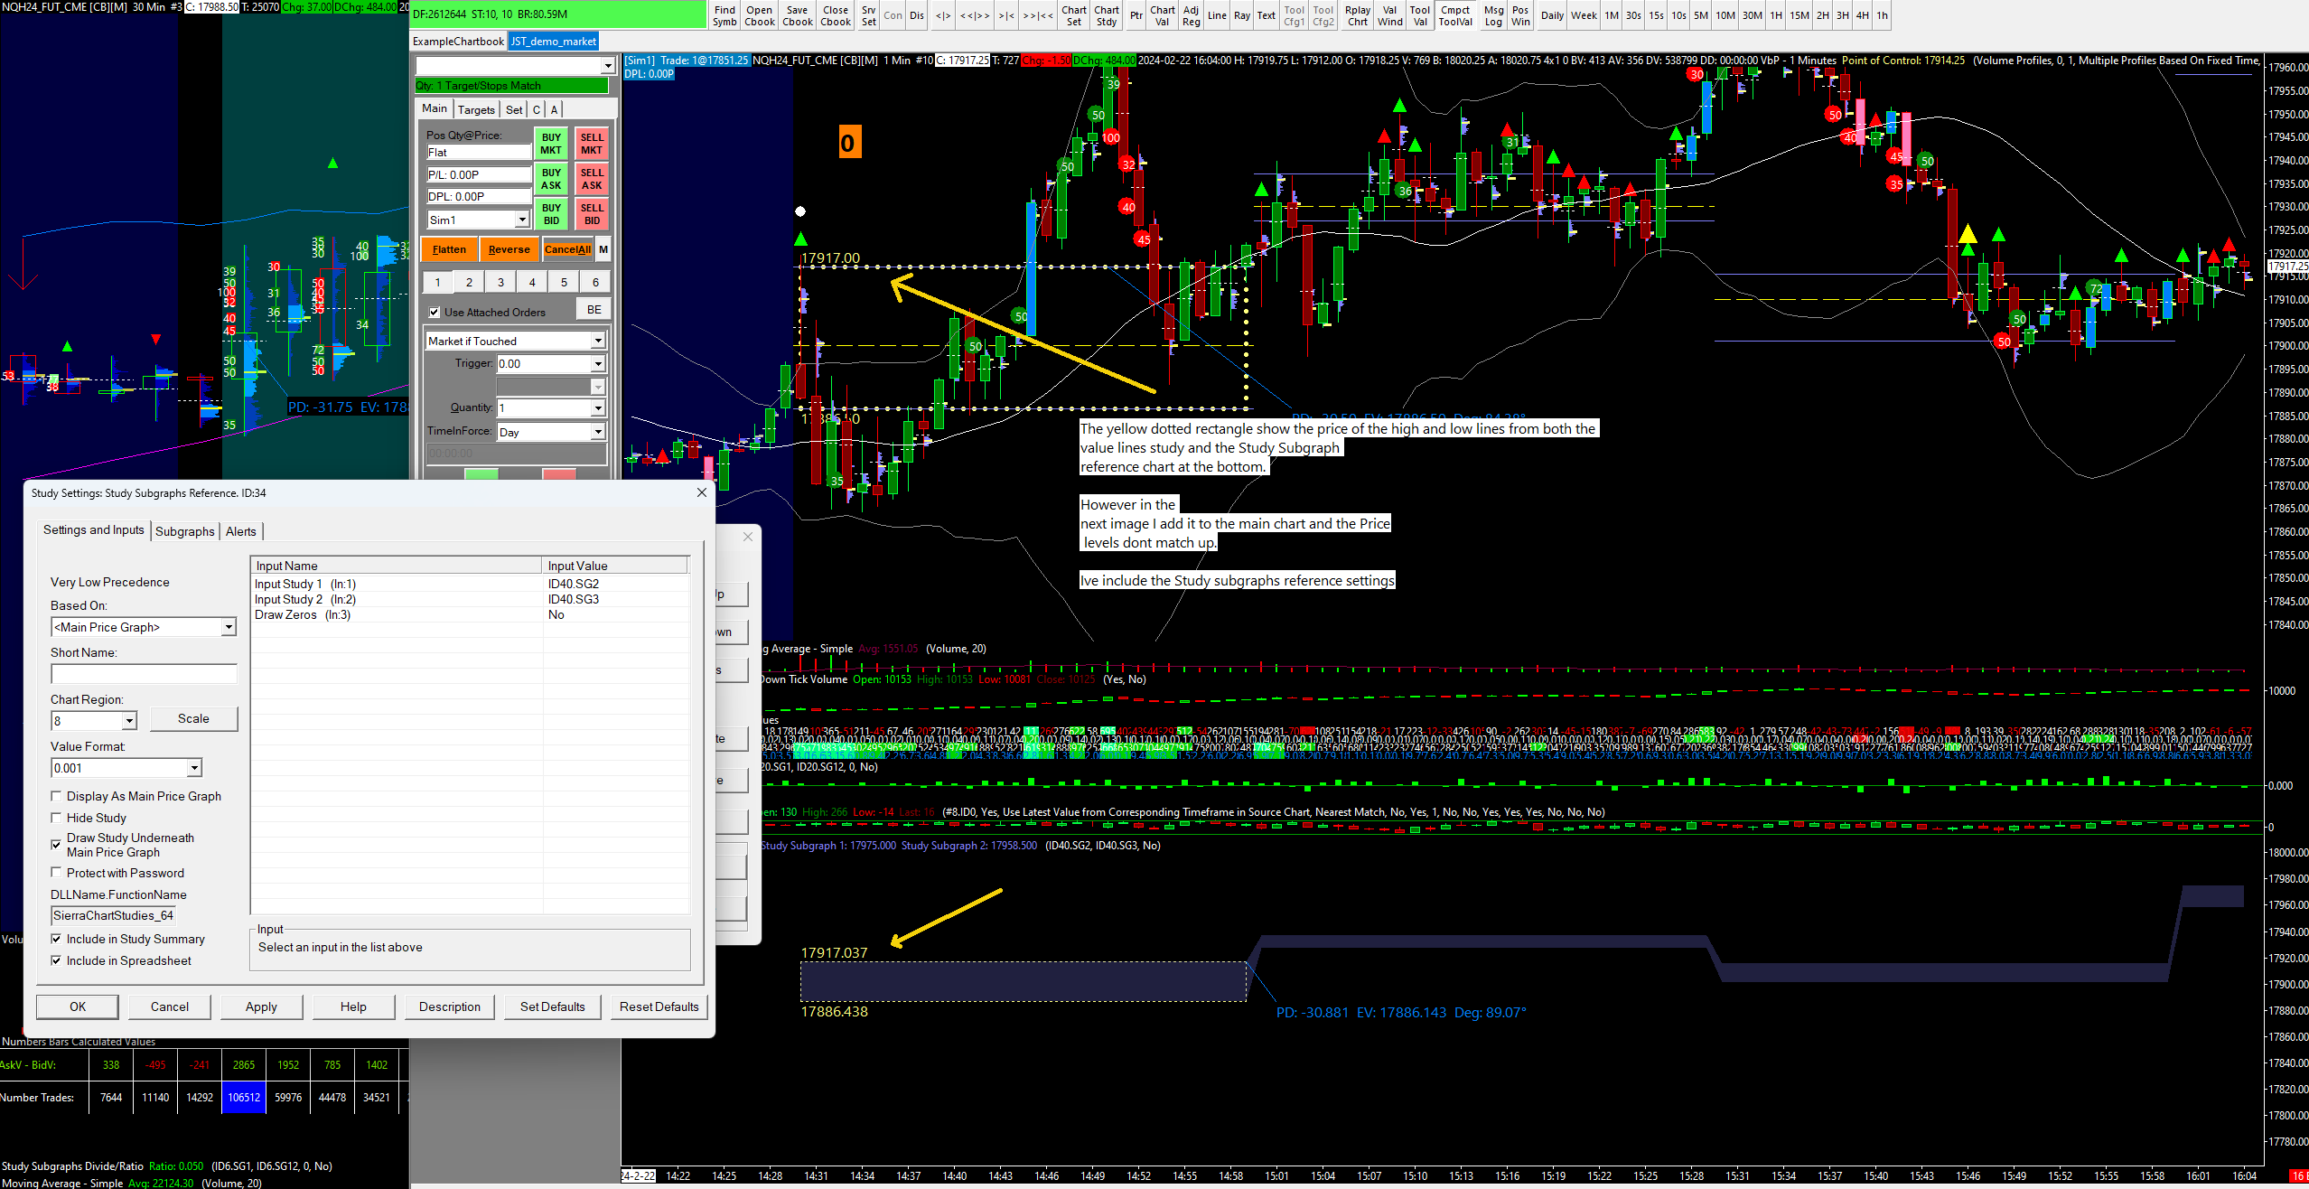This screenshot has height=1189, width=2309.
Task: Open the Value Format dropdown
Action: point(193,768)
